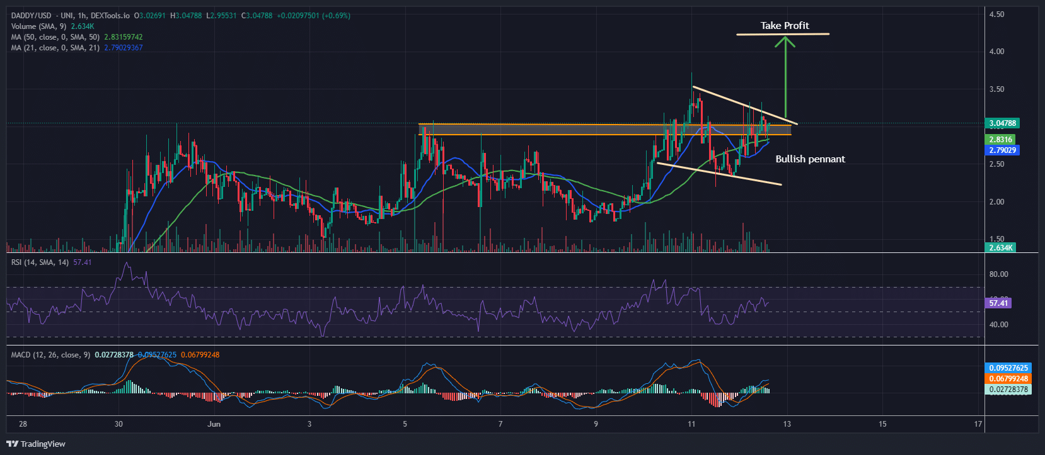This screenshot has height=455, width=1045.
Task: Select the MA (50, close, 0, SMA, 50) label
Action: click(55, 37)
